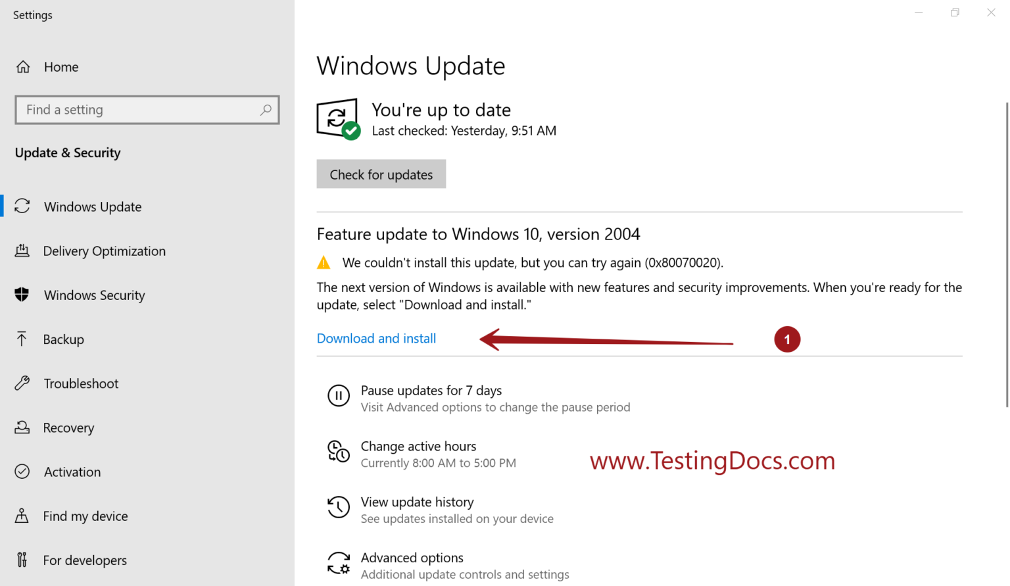The height and width of the screenshot is (586, 1010).
Task: Select the Backup upload icon
Action: click(x=23, y=339)
